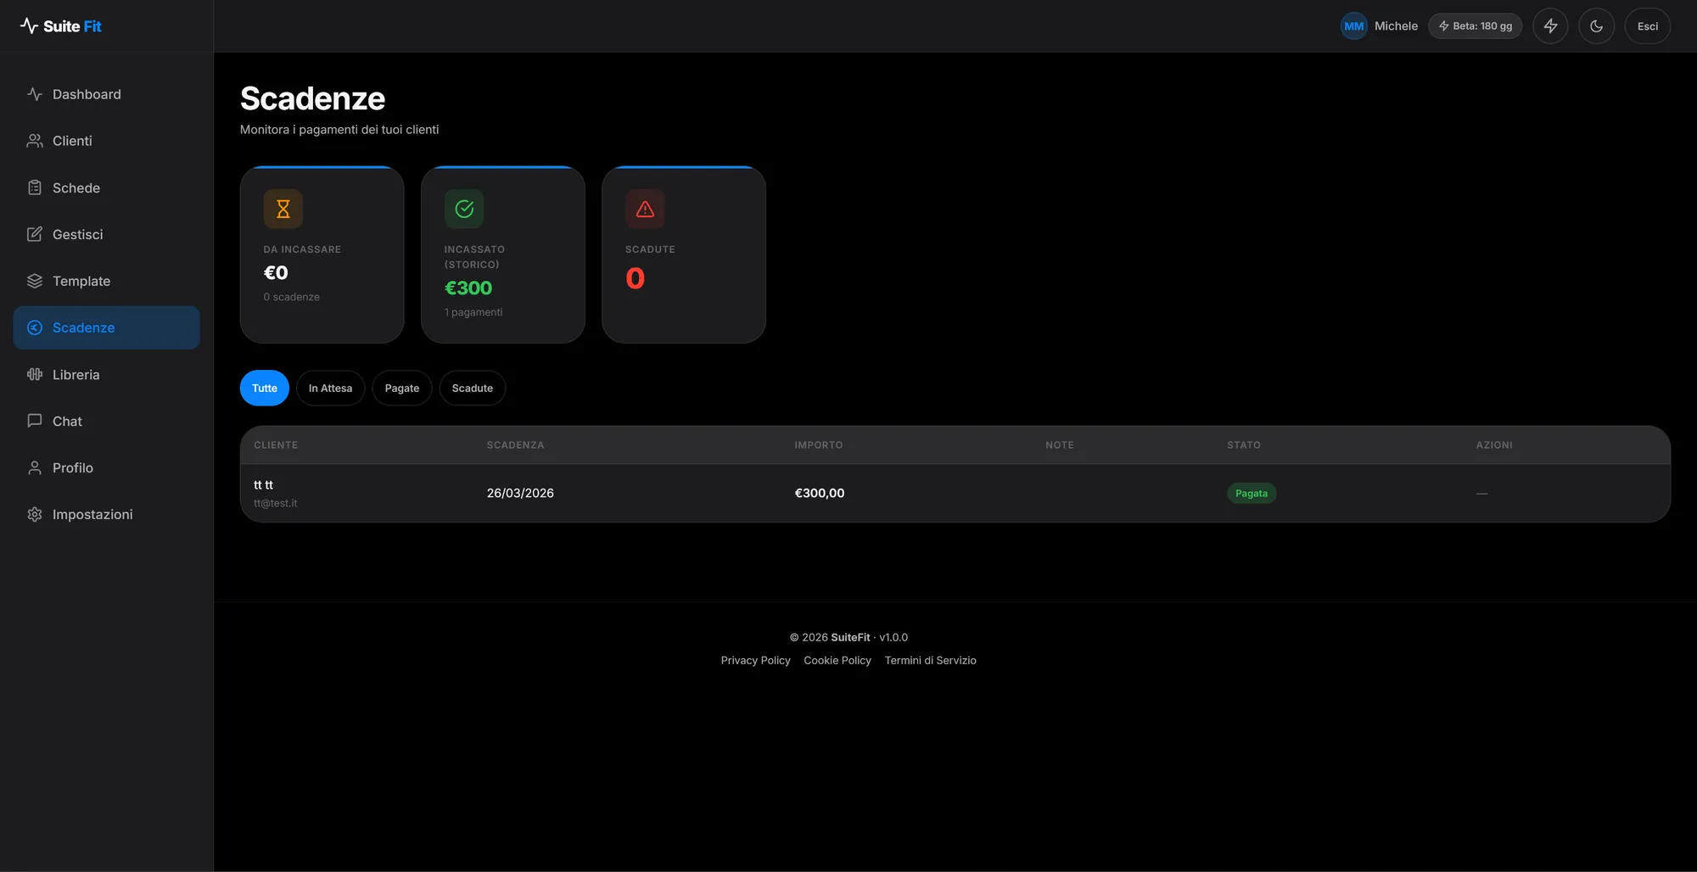Go to Clienti in the sidebar
Image resolution: width=1697 pixels, height=872 pixels.
107,141
